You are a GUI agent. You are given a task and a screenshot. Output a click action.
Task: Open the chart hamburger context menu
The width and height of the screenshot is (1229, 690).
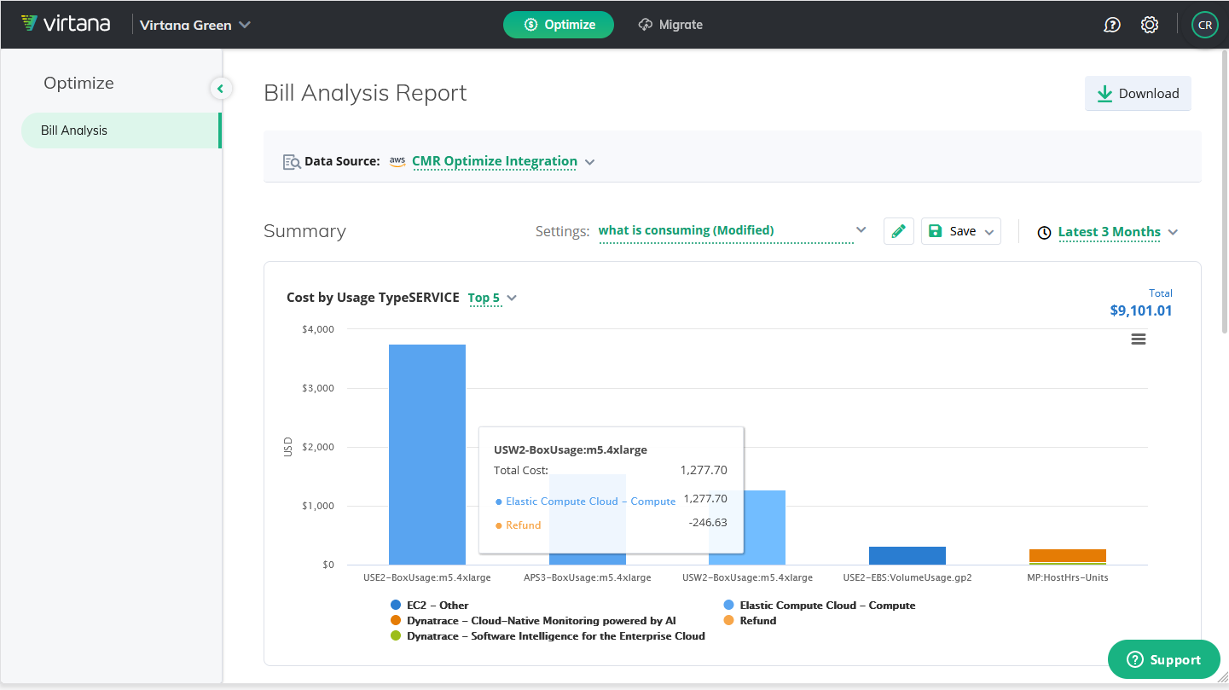[x=1138, y=339]
